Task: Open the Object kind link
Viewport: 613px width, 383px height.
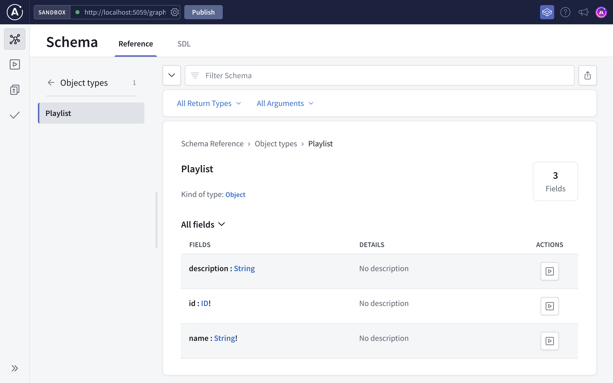Action: [x=235, y=194]
